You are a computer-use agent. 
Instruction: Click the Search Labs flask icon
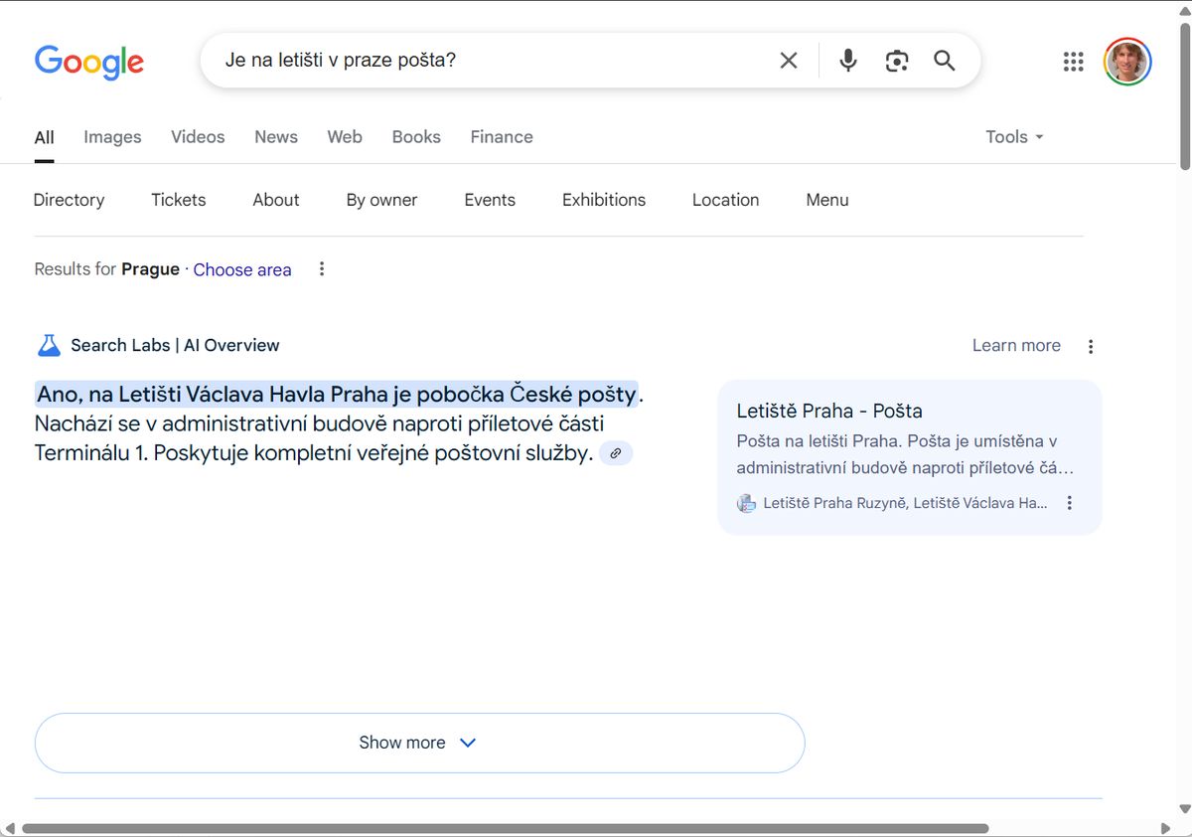49,346
